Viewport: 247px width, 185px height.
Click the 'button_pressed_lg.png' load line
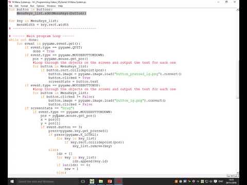click(x=115, y=74)
